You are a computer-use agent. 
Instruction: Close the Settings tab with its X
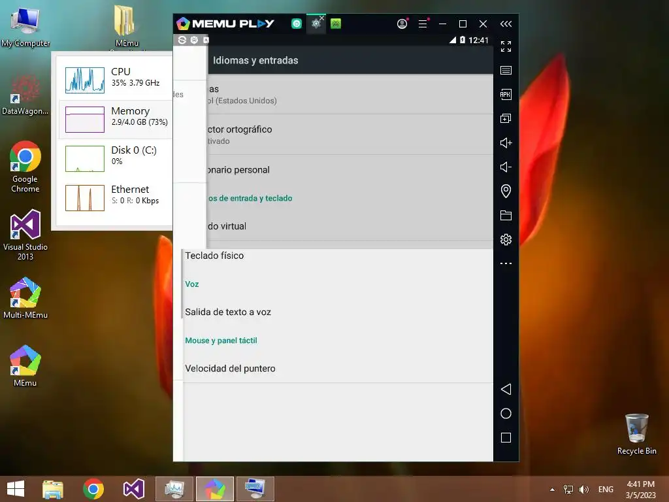(x=322, y=18)
